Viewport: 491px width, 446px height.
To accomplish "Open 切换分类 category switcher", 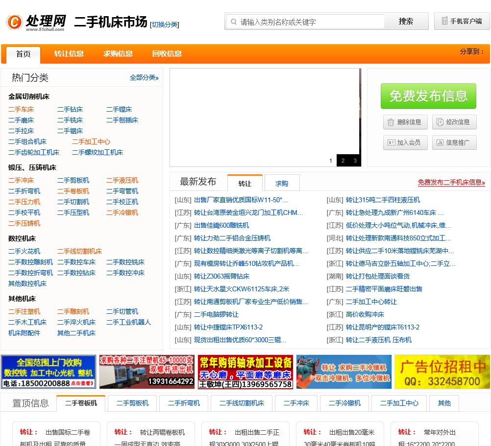I will pos(165,24).
